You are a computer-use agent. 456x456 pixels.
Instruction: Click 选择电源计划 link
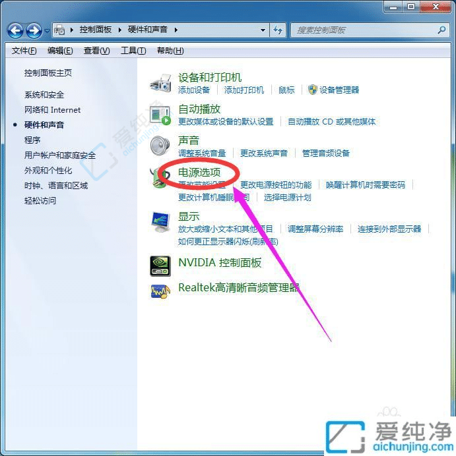[288, 198]
